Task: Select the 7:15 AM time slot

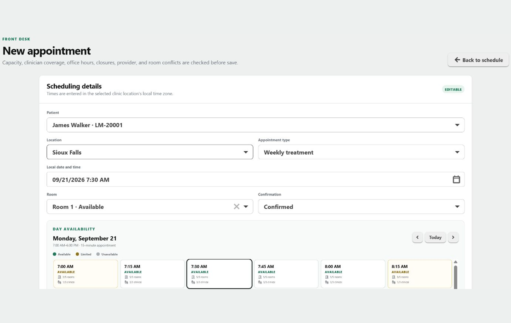Action: coord(152,274)
